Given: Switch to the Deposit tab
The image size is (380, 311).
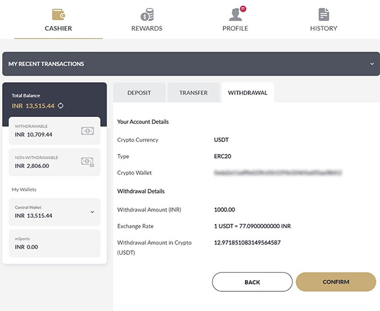Looking at the screenshot, I should pos(139,93).
